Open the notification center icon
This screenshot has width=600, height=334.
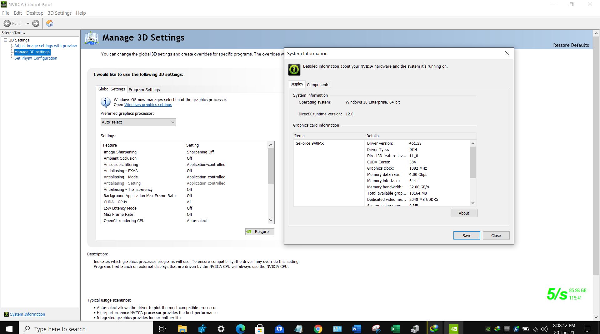click(x=587, y=329)
